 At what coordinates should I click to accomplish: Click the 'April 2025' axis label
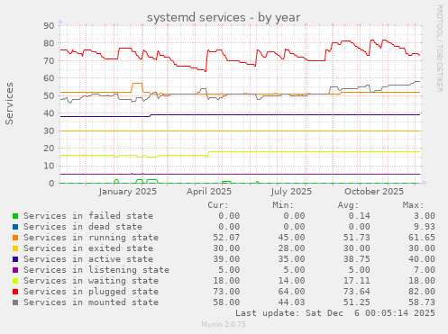click(x=209, y=192)
